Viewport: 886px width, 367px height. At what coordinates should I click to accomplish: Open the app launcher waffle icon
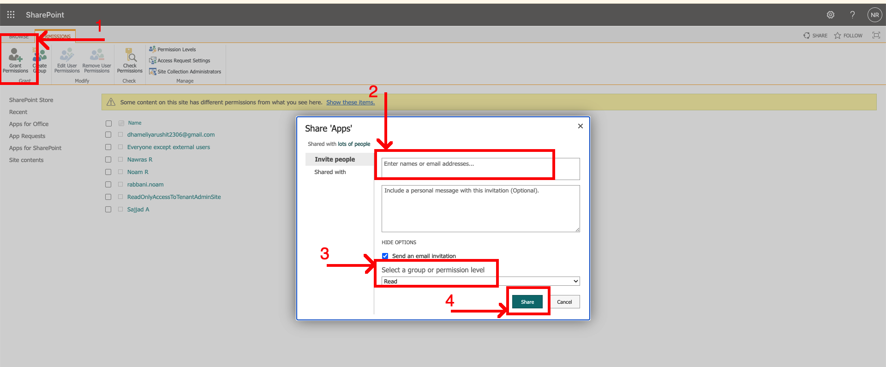coord(11,15)
